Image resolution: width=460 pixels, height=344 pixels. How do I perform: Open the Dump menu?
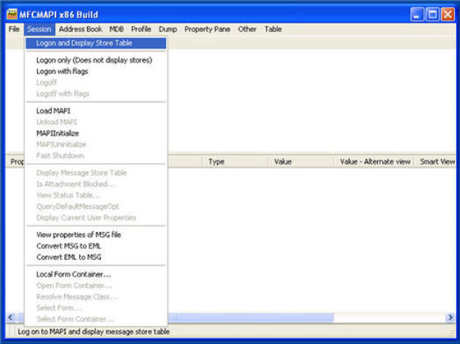pyautogui.click(x=168, y=29)
